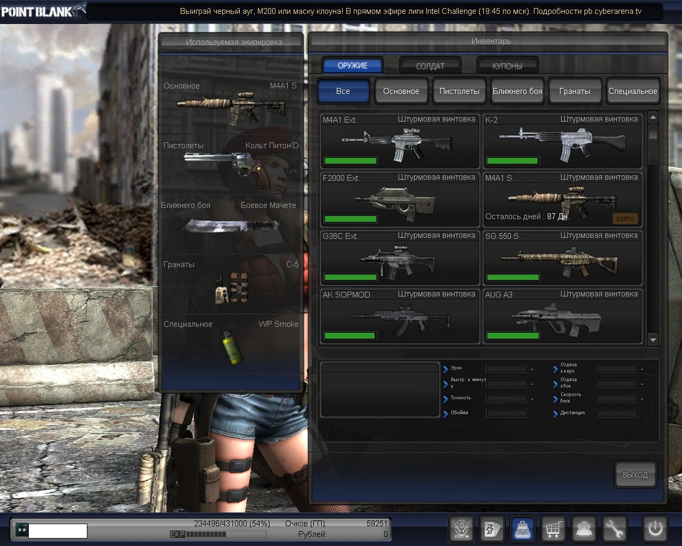The width and height of the screenshot is (682, 546).
Task: Click the Точность stat arrow
Action: 446,398
